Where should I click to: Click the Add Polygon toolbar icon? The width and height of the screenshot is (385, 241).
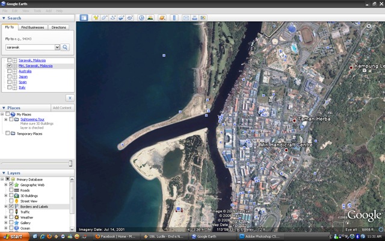pos(104,17)
